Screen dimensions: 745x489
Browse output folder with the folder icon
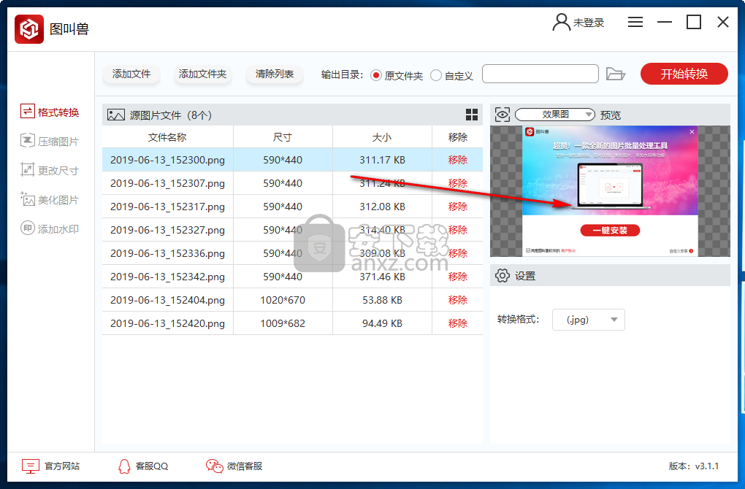pos(615,74)
